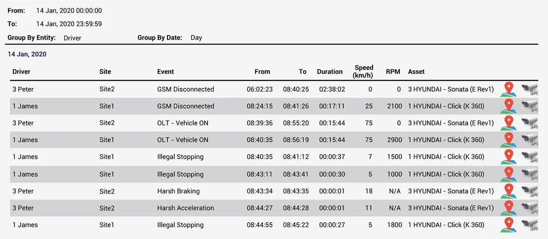Click map pin for 3 Peter OLT - Vehicle ON row
The height and width of the screenshot is (239, 548).
508,123
